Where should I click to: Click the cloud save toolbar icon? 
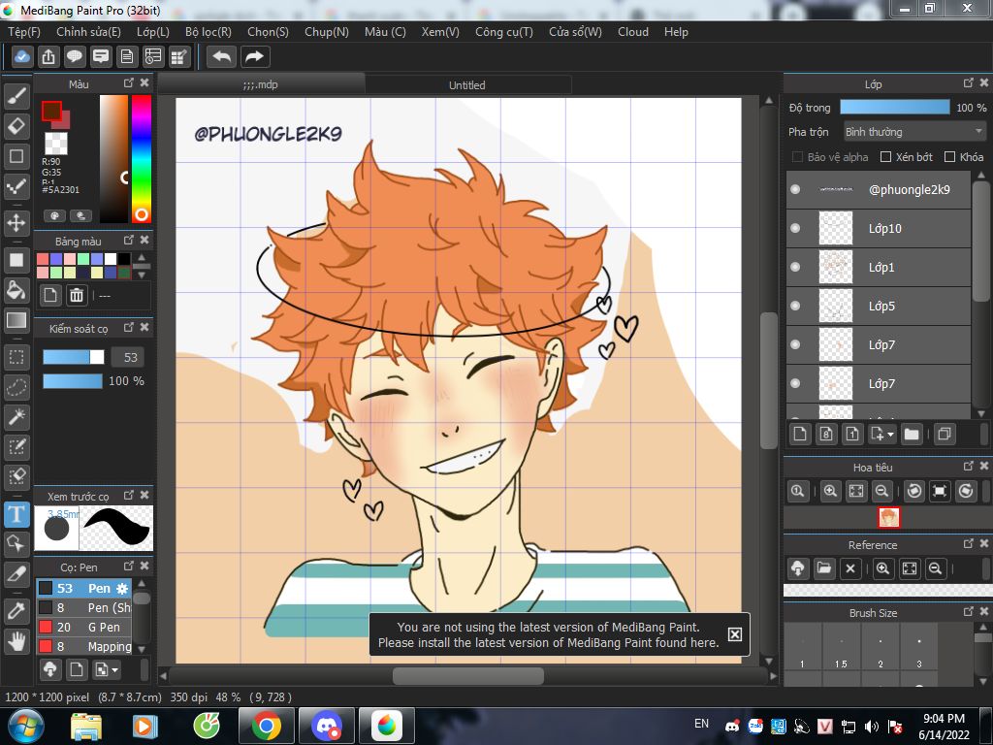[x=22, y=57]
